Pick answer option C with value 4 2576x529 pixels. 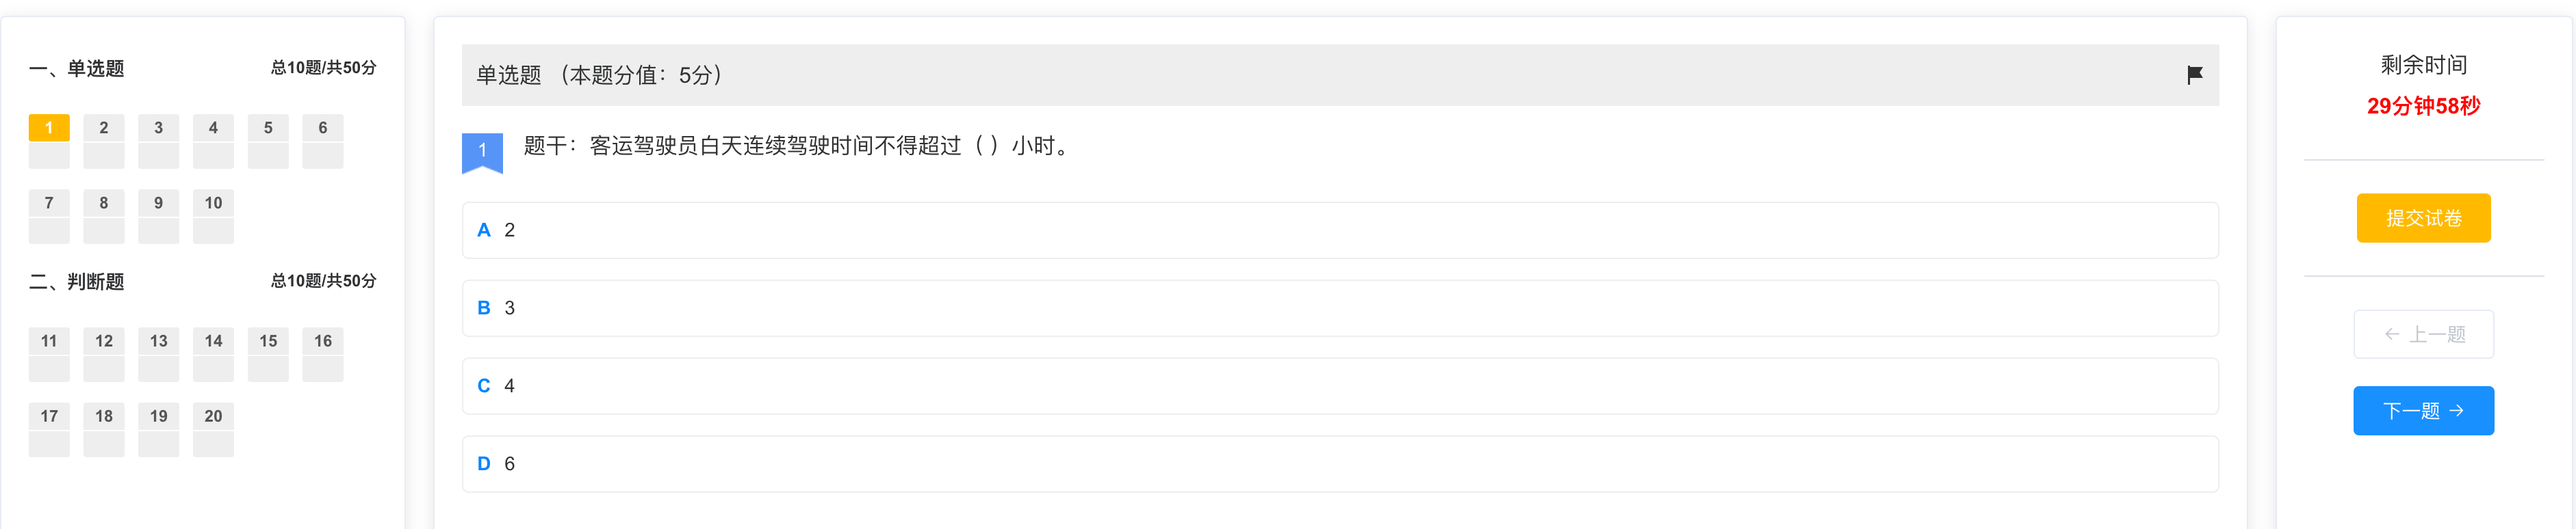click(x=1340, y=386)
